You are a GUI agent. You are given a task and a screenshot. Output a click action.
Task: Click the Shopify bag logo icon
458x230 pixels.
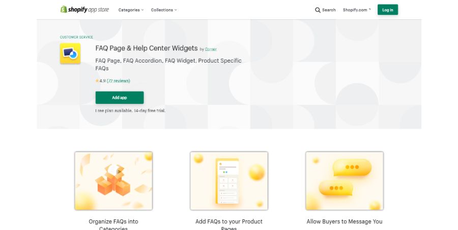point(64,9)
